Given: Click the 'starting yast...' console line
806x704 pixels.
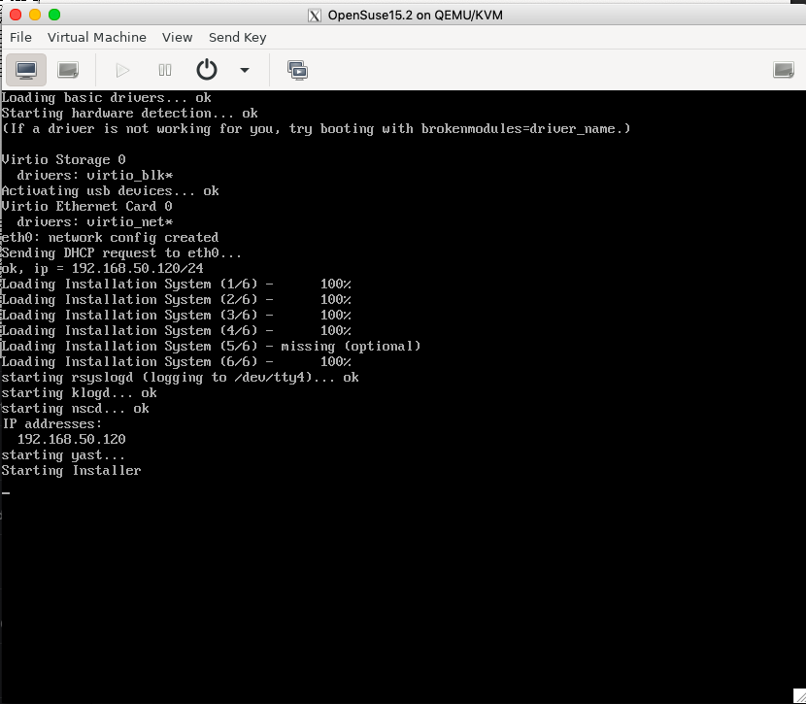Looking at the screenshot, I should click(x=63, y=455).
